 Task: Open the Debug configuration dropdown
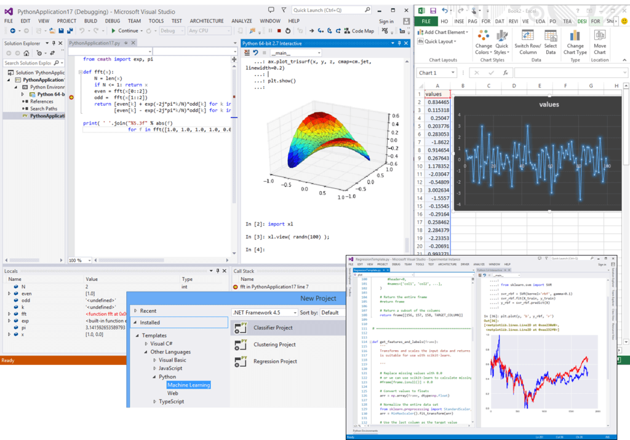pyautogui.click(x=172, y=31)
